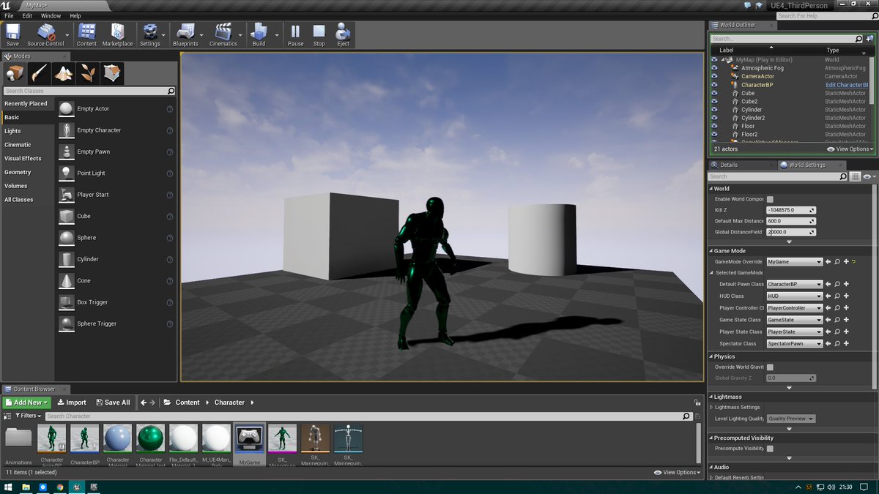Image resolution: width=879 pixels, height=494 pixels.
Task: Reset GameMode Override to default
Action: (x=854, y=261)
